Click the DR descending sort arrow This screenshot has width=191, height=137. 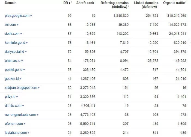pyautogui.click(x=69, y=3)
